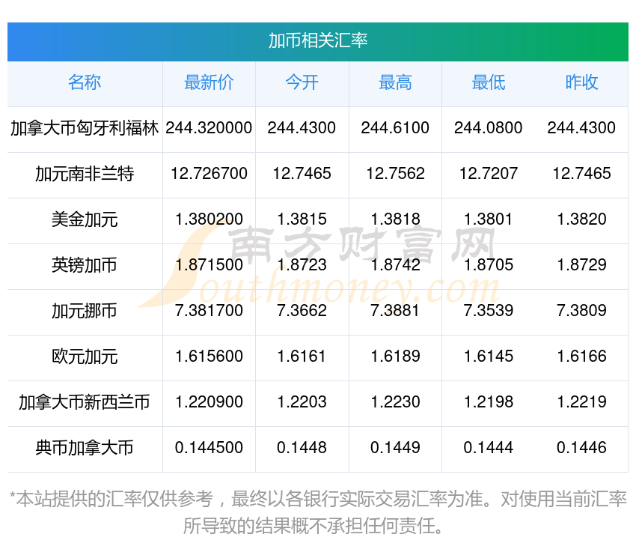This screenshot has height=549, width=636.
Task: Click the 最高 column header
Action: click(x=395, y=82)
